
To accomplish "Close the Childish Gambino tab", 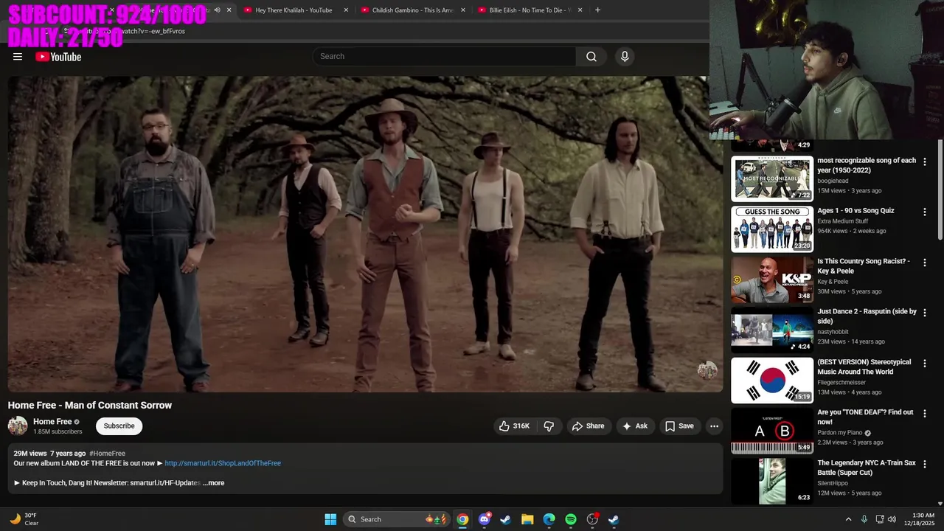I will click(x=463, y=10).
